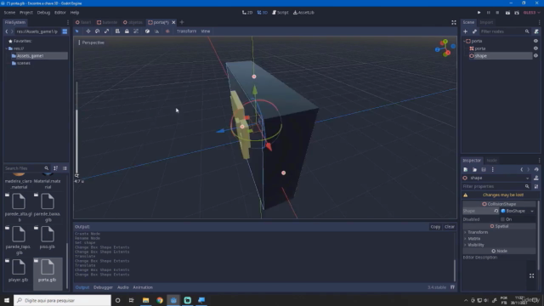This screenshot has width=544, height=306.
Task: Open the View menu in viewport toolbar
Action: [x=206, y=31]
